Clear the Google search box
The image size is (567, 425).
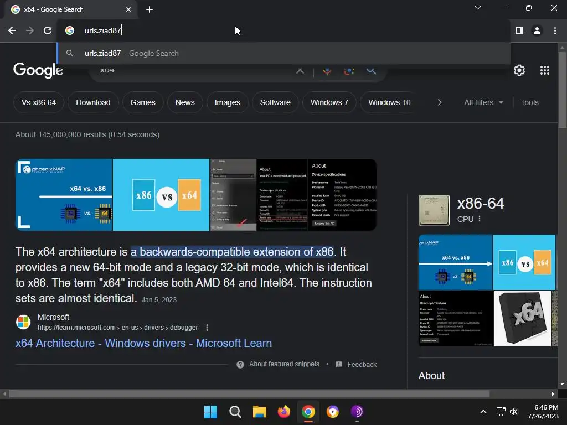[x=300, y=70]
